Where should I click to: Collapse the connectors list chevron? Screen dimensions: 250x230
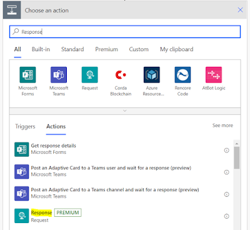tap(125, 111)
